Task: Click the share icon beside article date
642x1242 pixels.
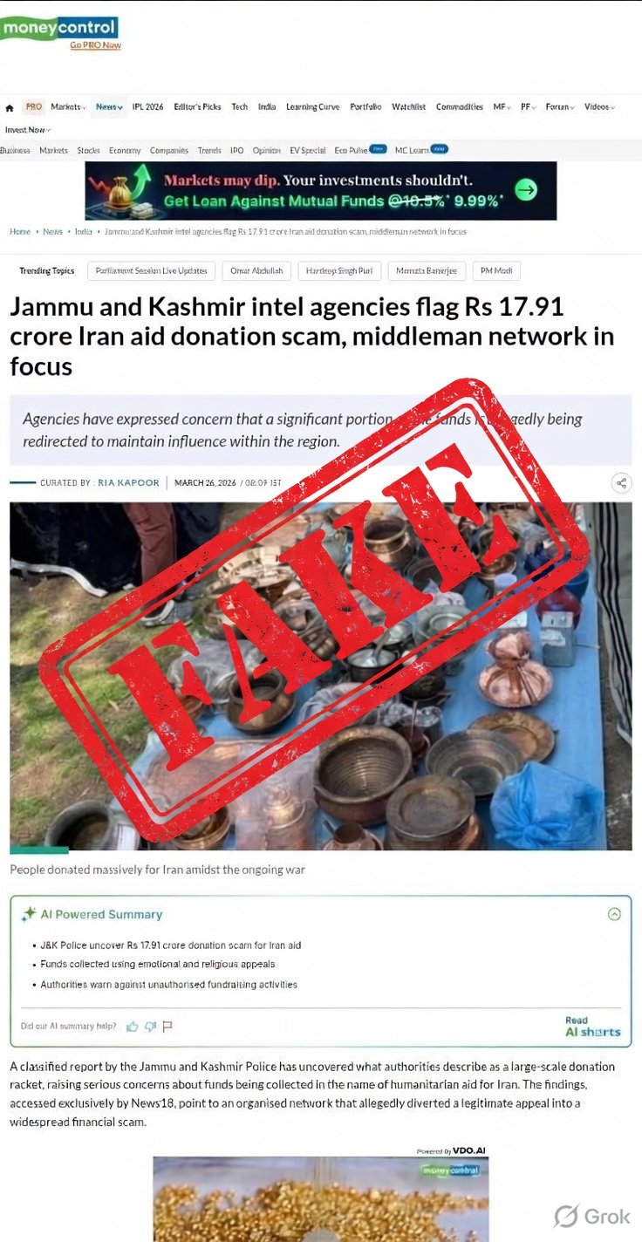Action: point(621,483)
